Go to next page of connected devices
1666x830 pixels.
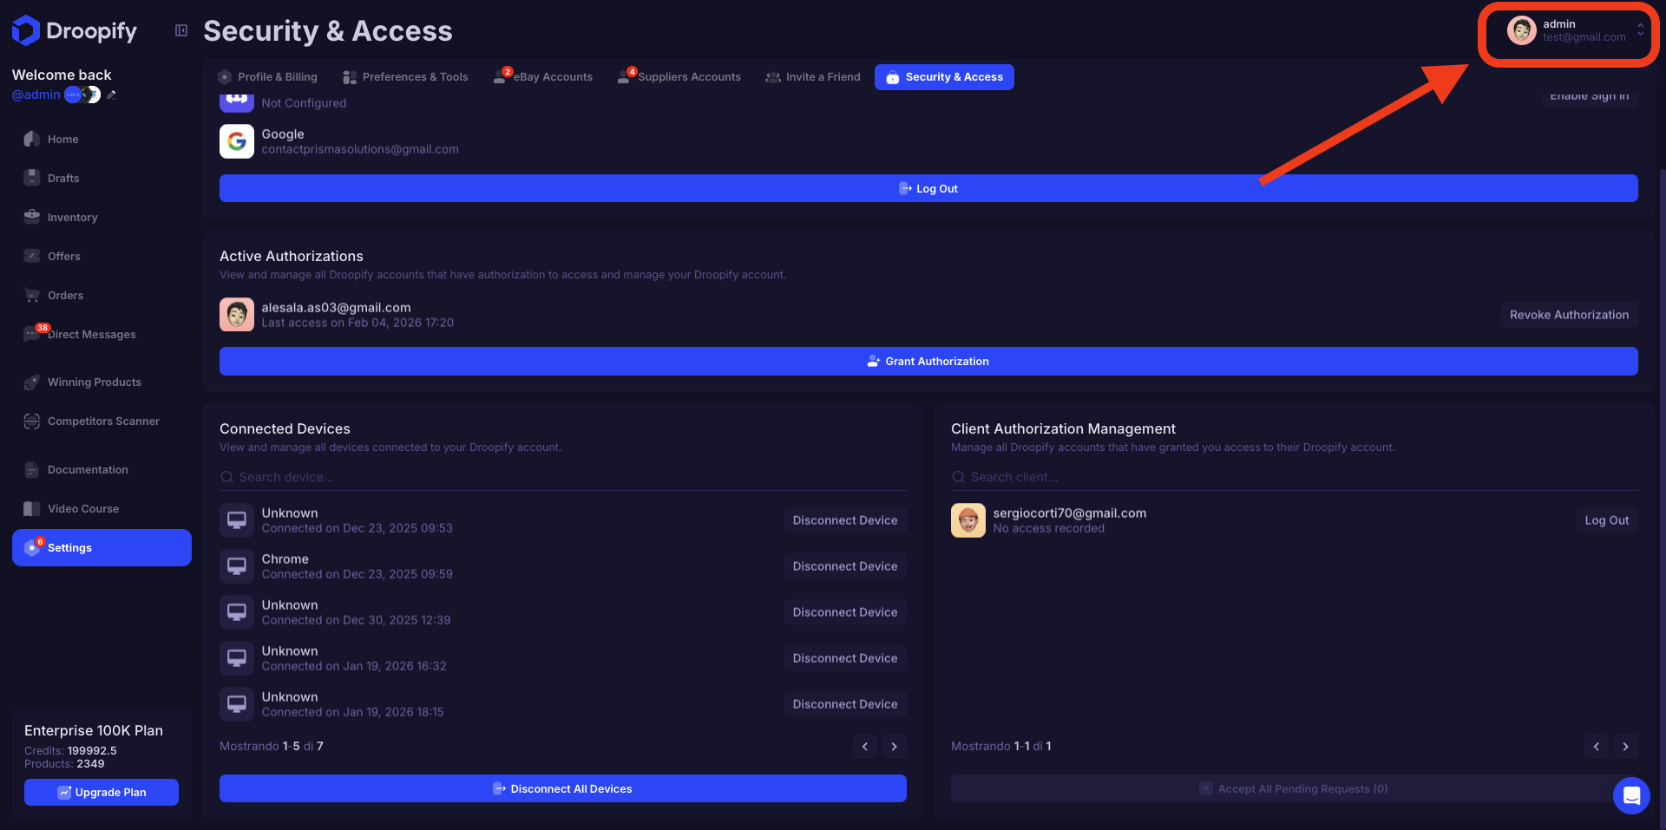click(x=894, y=747)
